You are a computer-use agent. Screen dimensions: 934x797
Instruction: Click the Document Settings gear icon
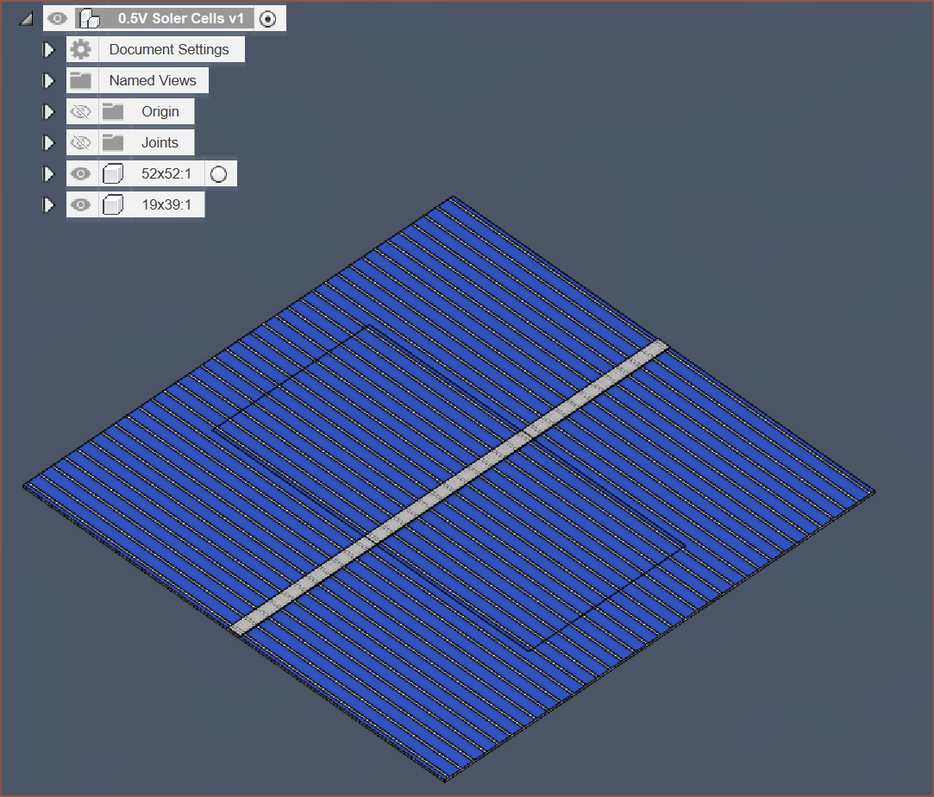(x=80, y=49)
